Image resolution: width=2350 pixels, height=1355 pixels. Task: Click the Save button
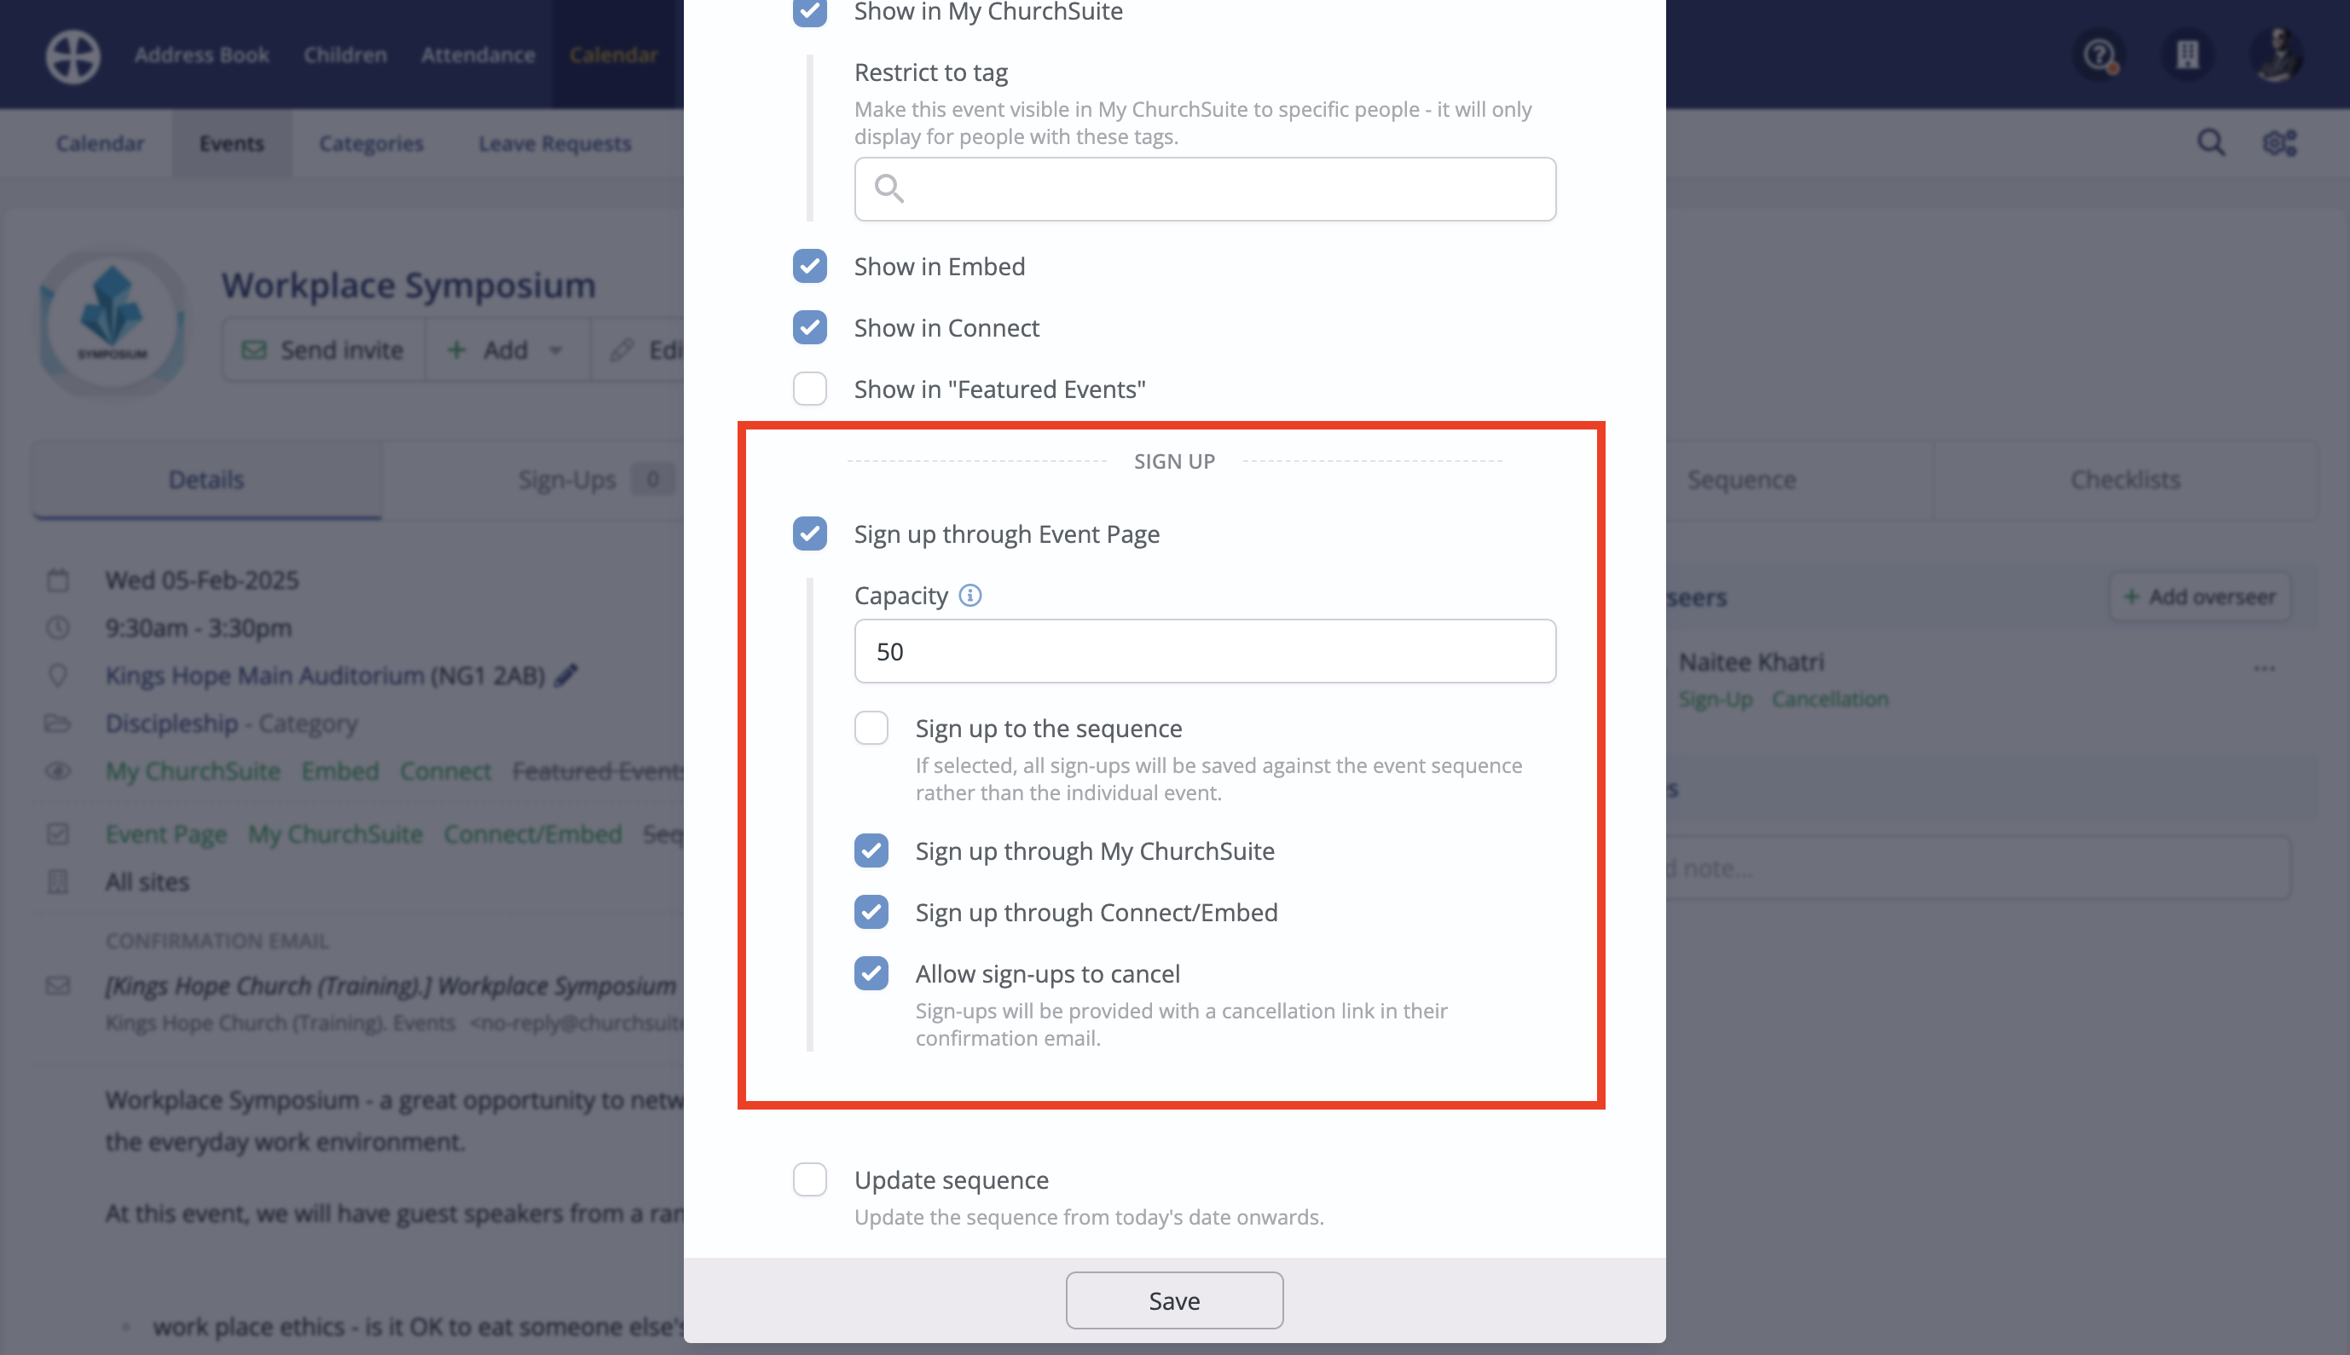(x=1175, y=1301)
